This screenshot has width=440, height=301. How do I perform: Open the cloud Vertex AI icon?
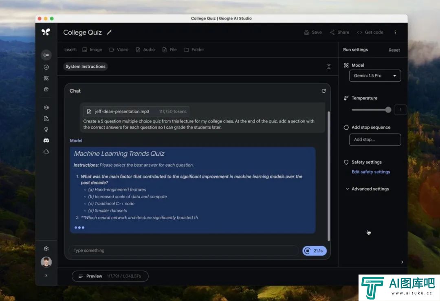coord(46,152)
